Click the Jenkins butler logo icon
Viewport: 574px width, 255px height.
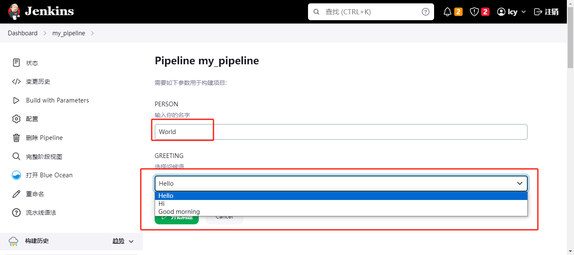coord(14,12)
